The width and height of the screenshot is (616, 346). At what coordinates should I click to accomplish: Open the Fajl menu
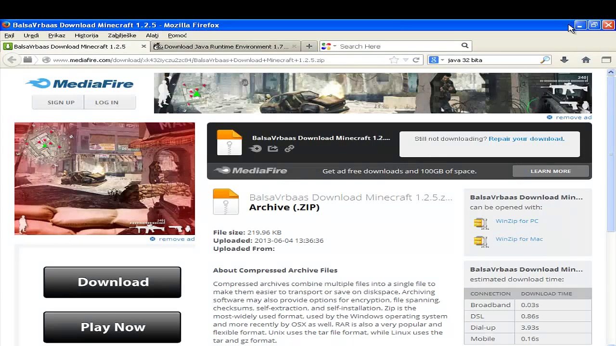tap(9, 35)
